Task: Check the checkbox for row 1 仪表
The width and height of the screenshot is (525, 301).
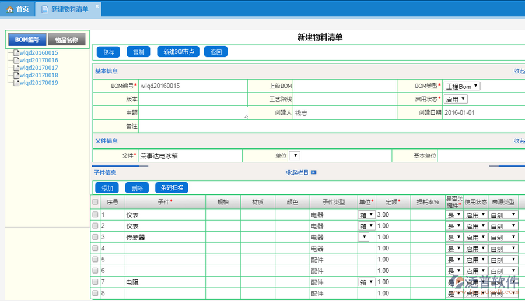Action: [95, 215]
